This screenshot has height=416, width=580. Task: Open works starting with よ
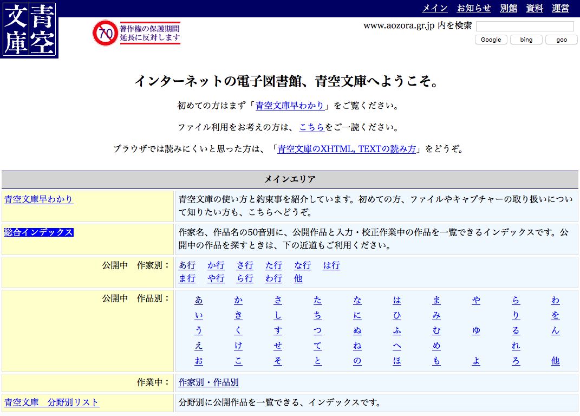476,361
